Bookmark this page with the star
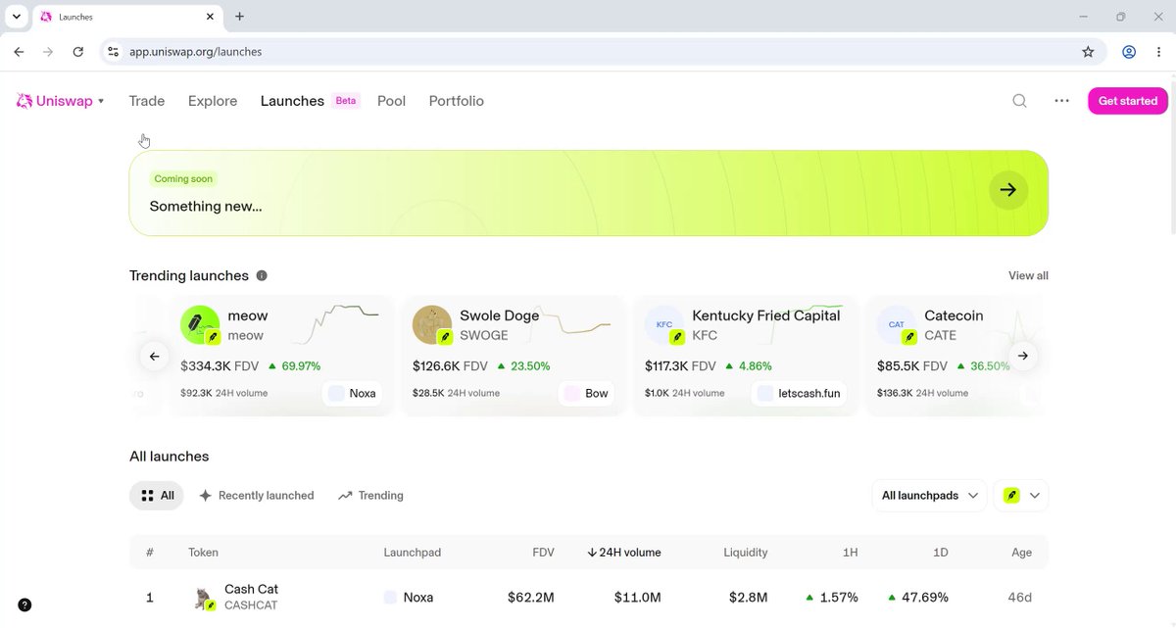The height and width of the screenshot is (628, 1176). point(1088,52)
